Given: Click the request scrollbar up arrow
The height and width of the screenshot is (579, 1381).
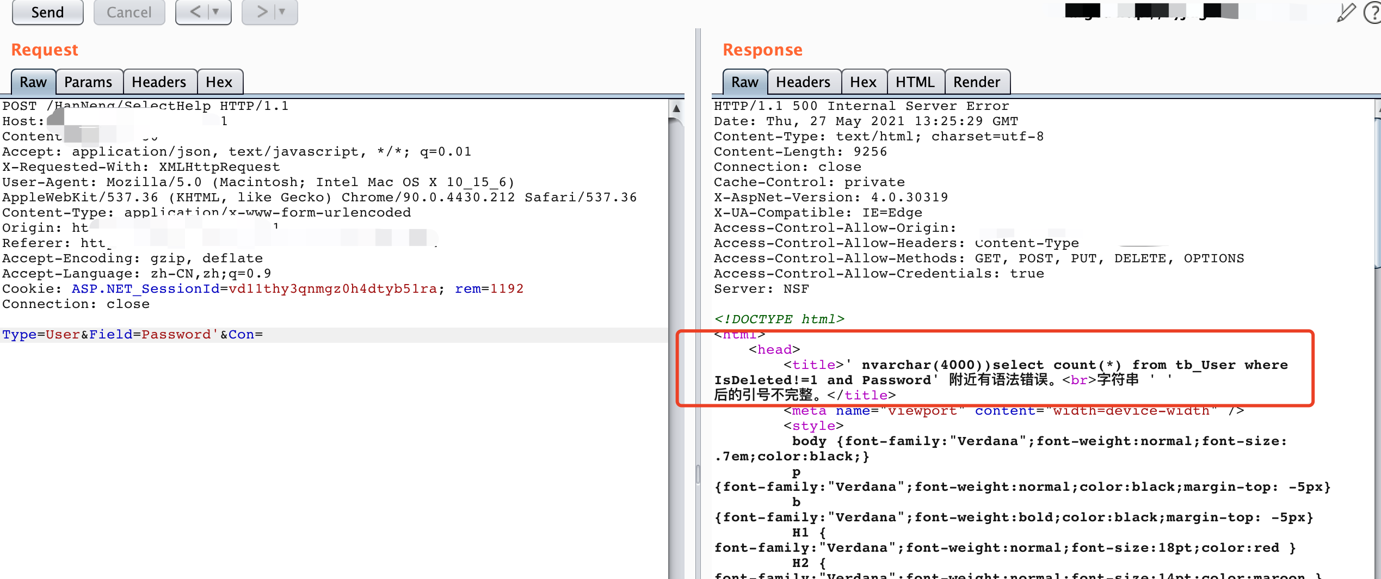Looking at the screenshot, I should (x=676, y=108).
